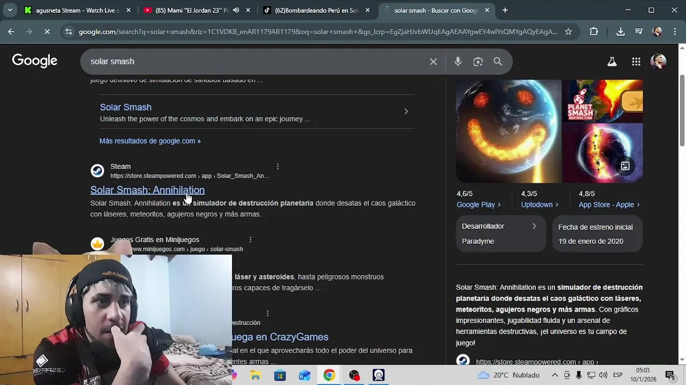Close the Bombardeando Perú tab
The height and width of the screenshot is (385, 686).
coord(367,10)
